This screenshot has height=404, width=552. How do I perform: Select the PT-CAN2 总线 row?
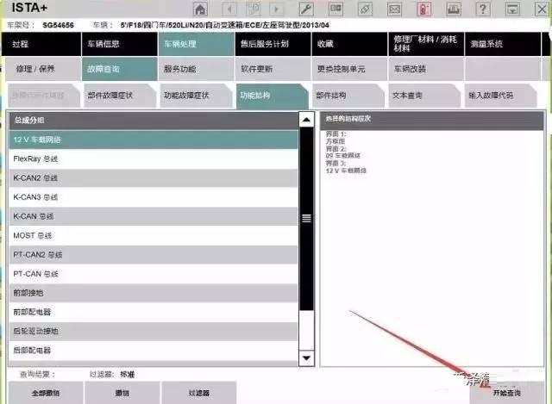click(x=154, y=255)
